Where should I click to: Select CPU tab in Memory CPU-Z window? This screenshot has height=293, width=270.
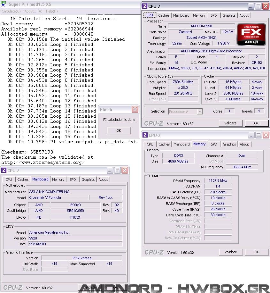(x=150, y=144)
